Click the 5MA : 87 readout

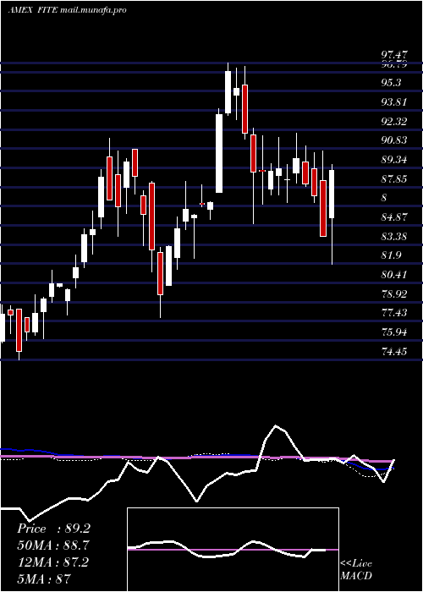pos(44,578)
